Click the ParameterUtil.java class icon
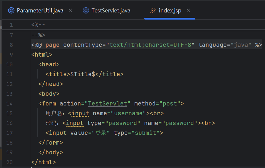 tap(11, 10)
